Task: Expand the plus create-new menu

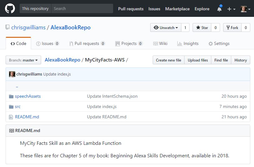Action: click(231, 9)
